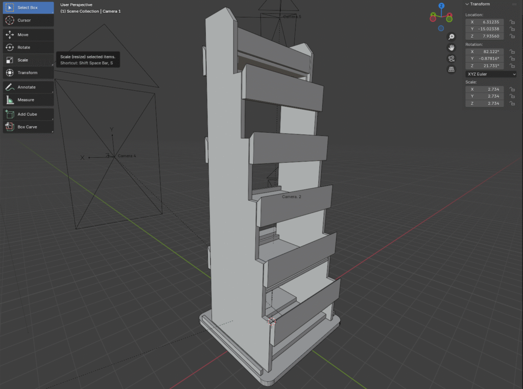Click the pan hand viewport icon
The width and height of the screenshot is (523, 389).
click(451, 47)
